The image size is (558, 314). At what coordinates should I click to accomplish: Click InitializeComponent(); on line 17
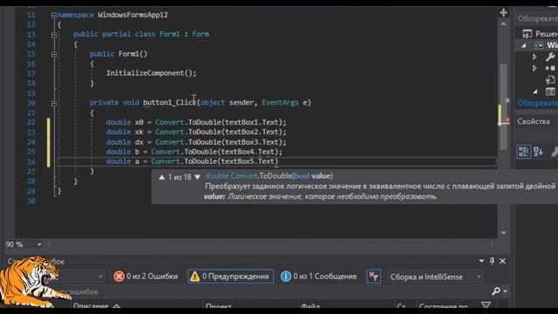tap(151, 73)
